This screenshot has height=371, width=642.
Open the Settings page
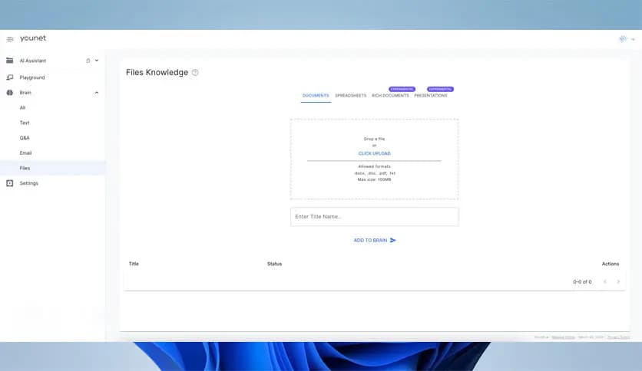click(x=28, y=183)
